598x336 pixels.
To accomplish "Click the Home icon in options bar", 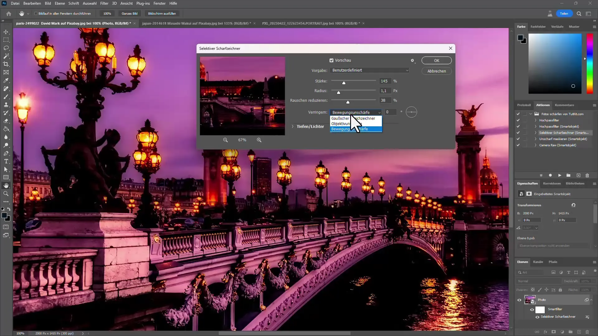I will (x=9, y=13).
